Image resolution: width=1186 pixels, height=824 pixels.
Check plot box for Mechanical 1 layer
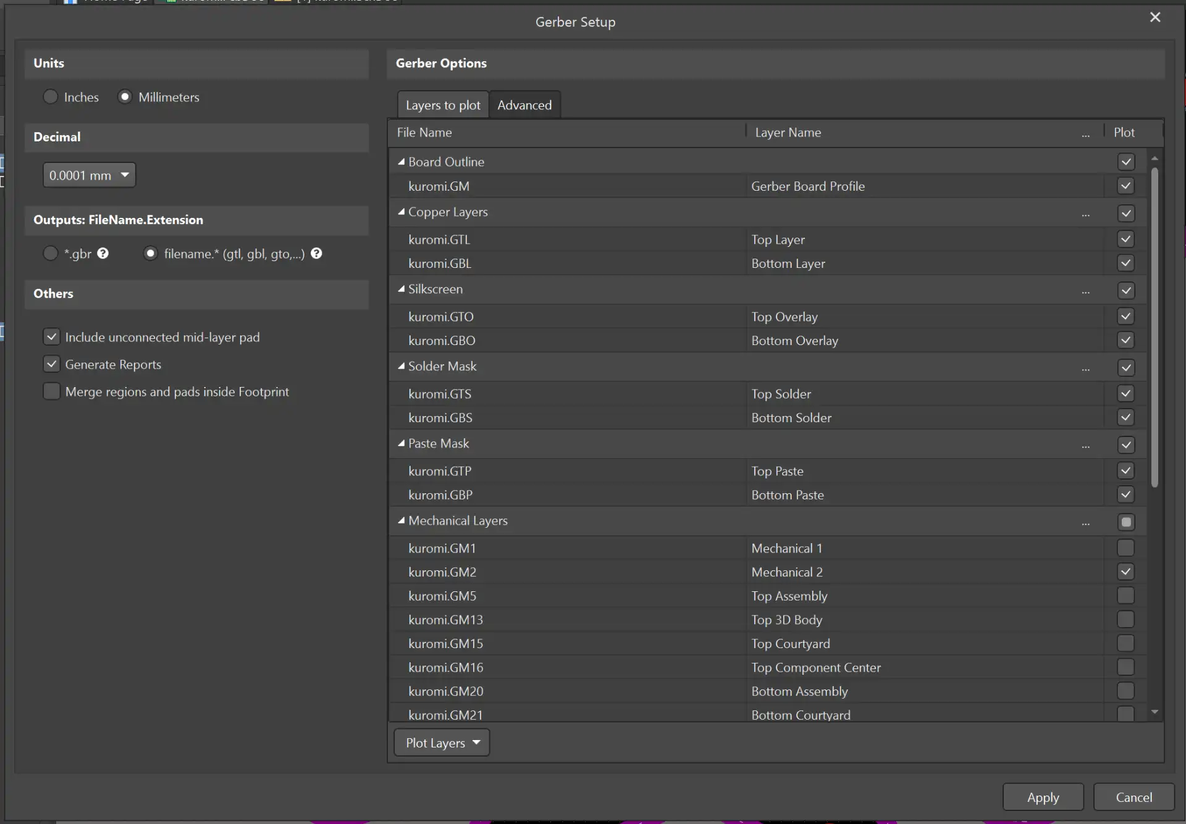click(x=1125, y=548)
